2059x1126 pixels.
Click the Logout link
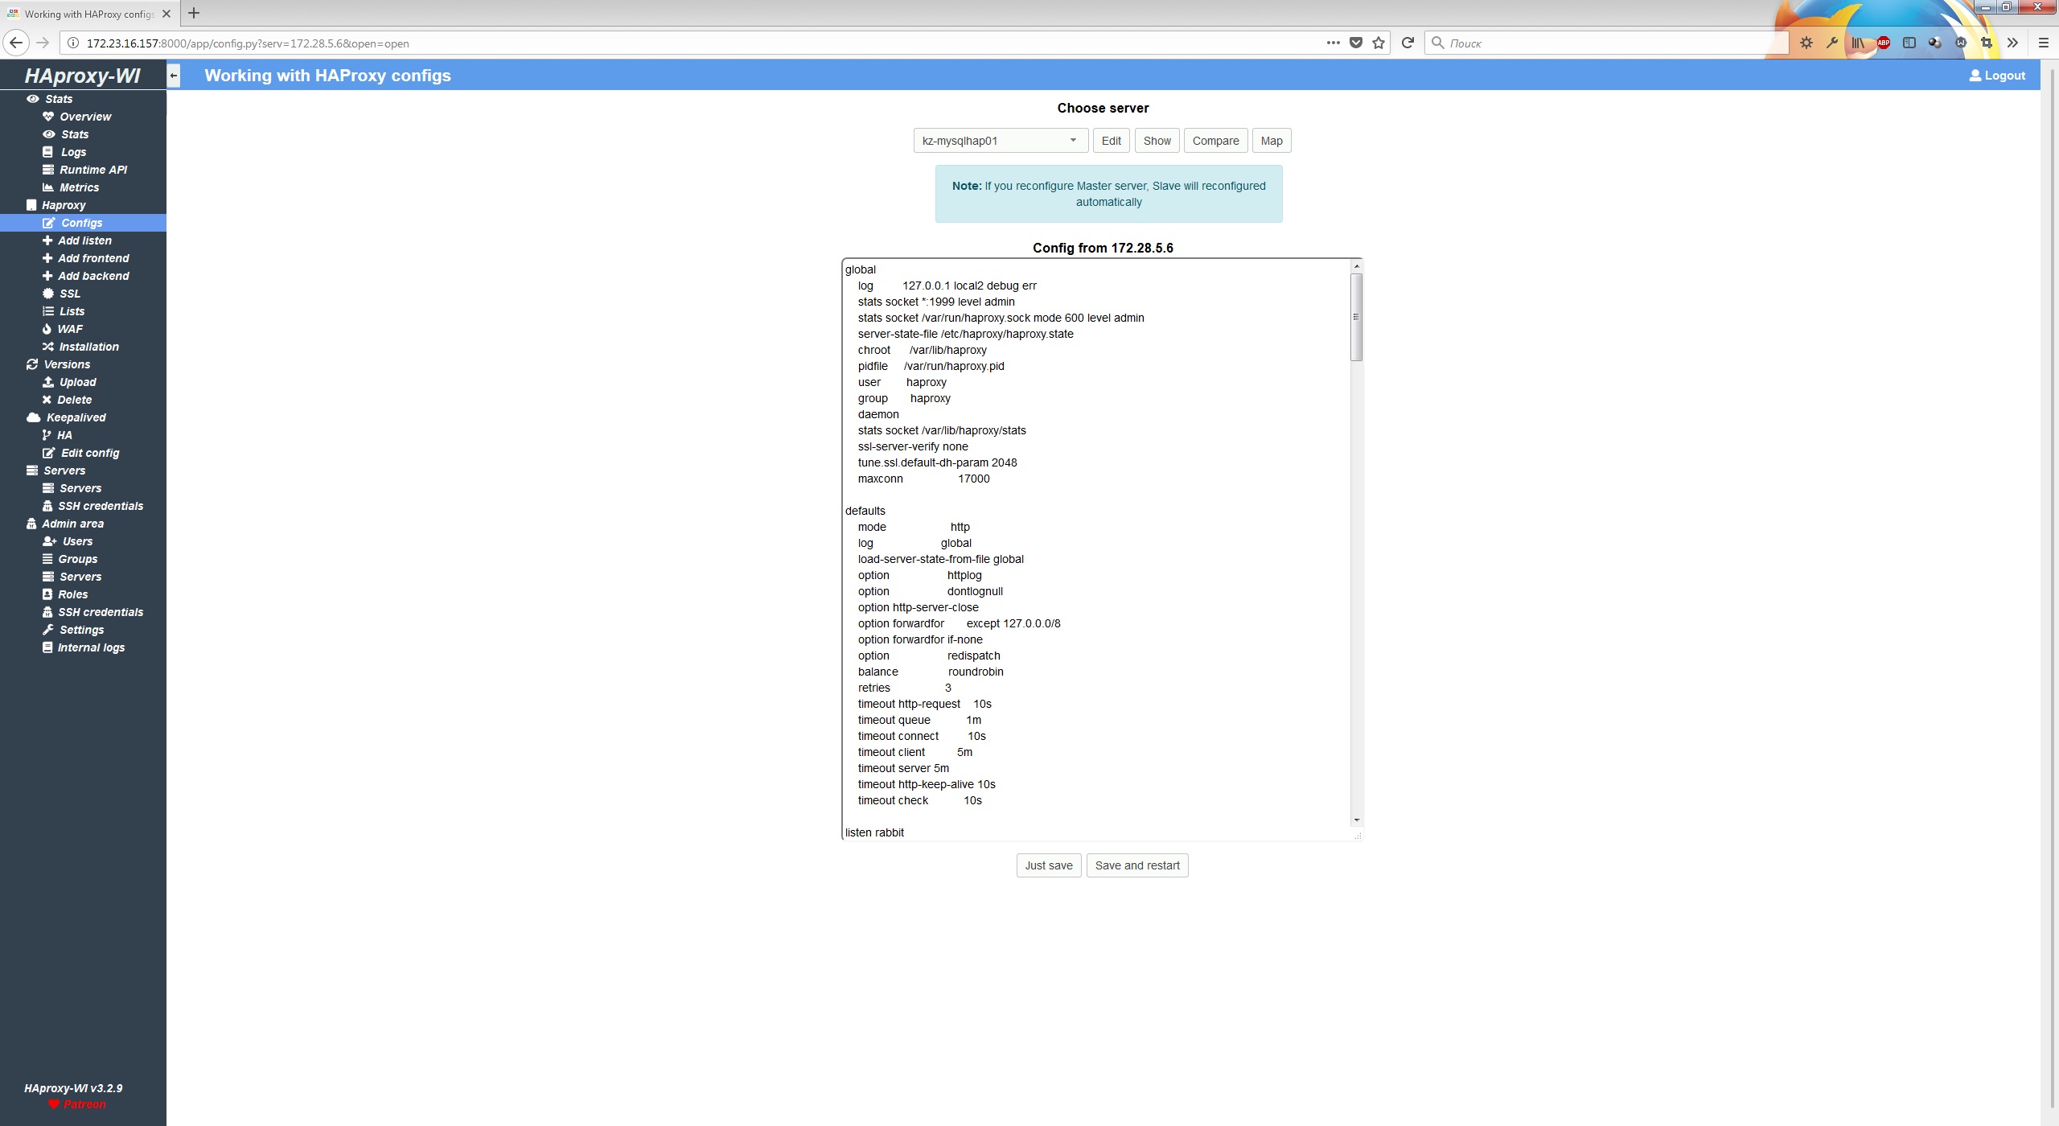coord(1997,76)
